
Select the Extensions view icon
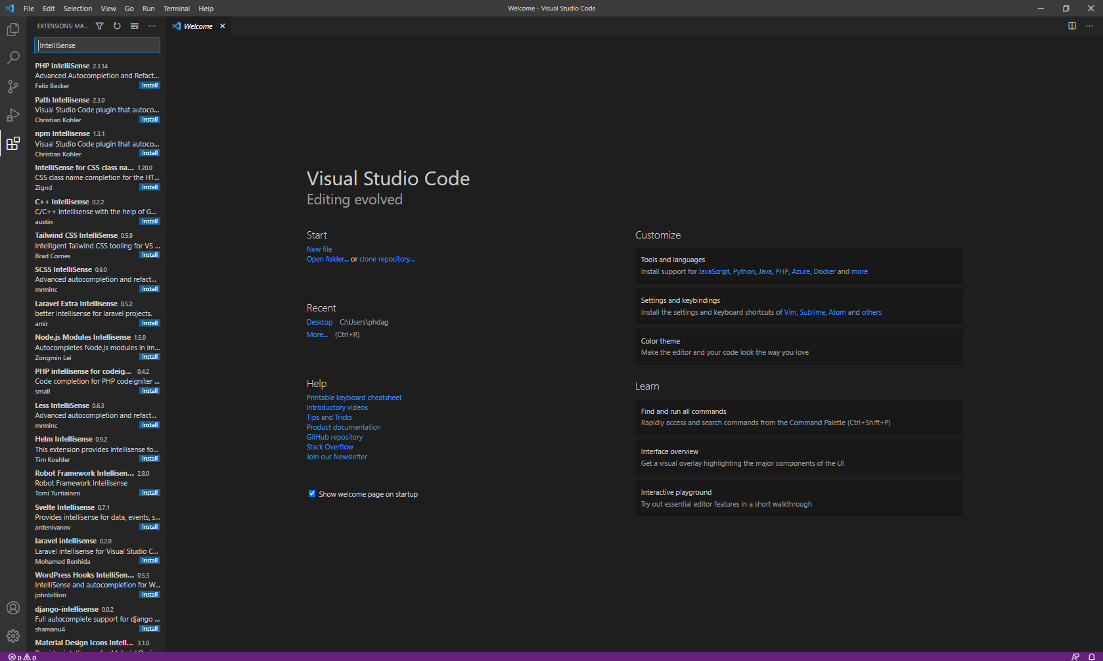click(13, 143)
